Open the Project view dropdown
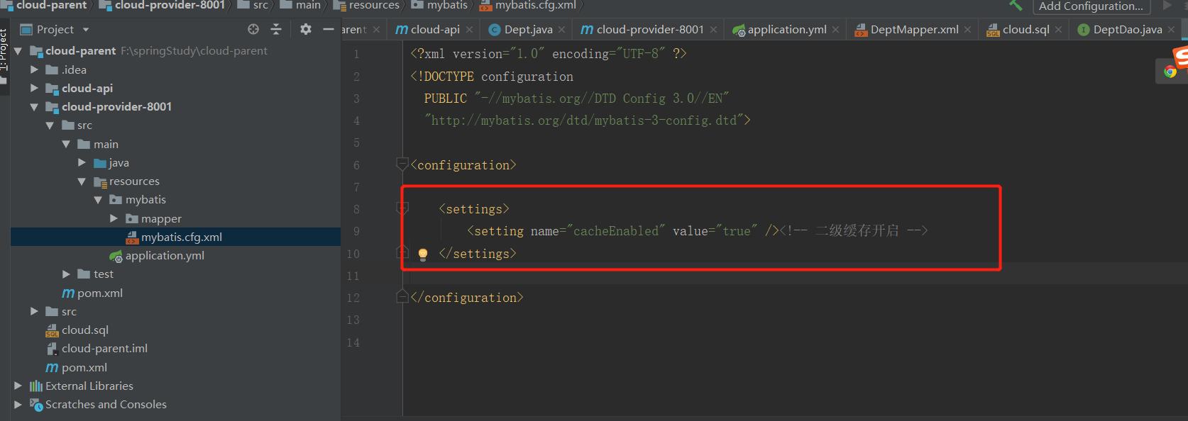This screenshot has width=1188, height=421. tap(86, 30)
